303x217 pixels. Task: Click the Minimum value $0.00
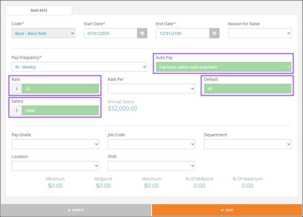click(55, 186)
